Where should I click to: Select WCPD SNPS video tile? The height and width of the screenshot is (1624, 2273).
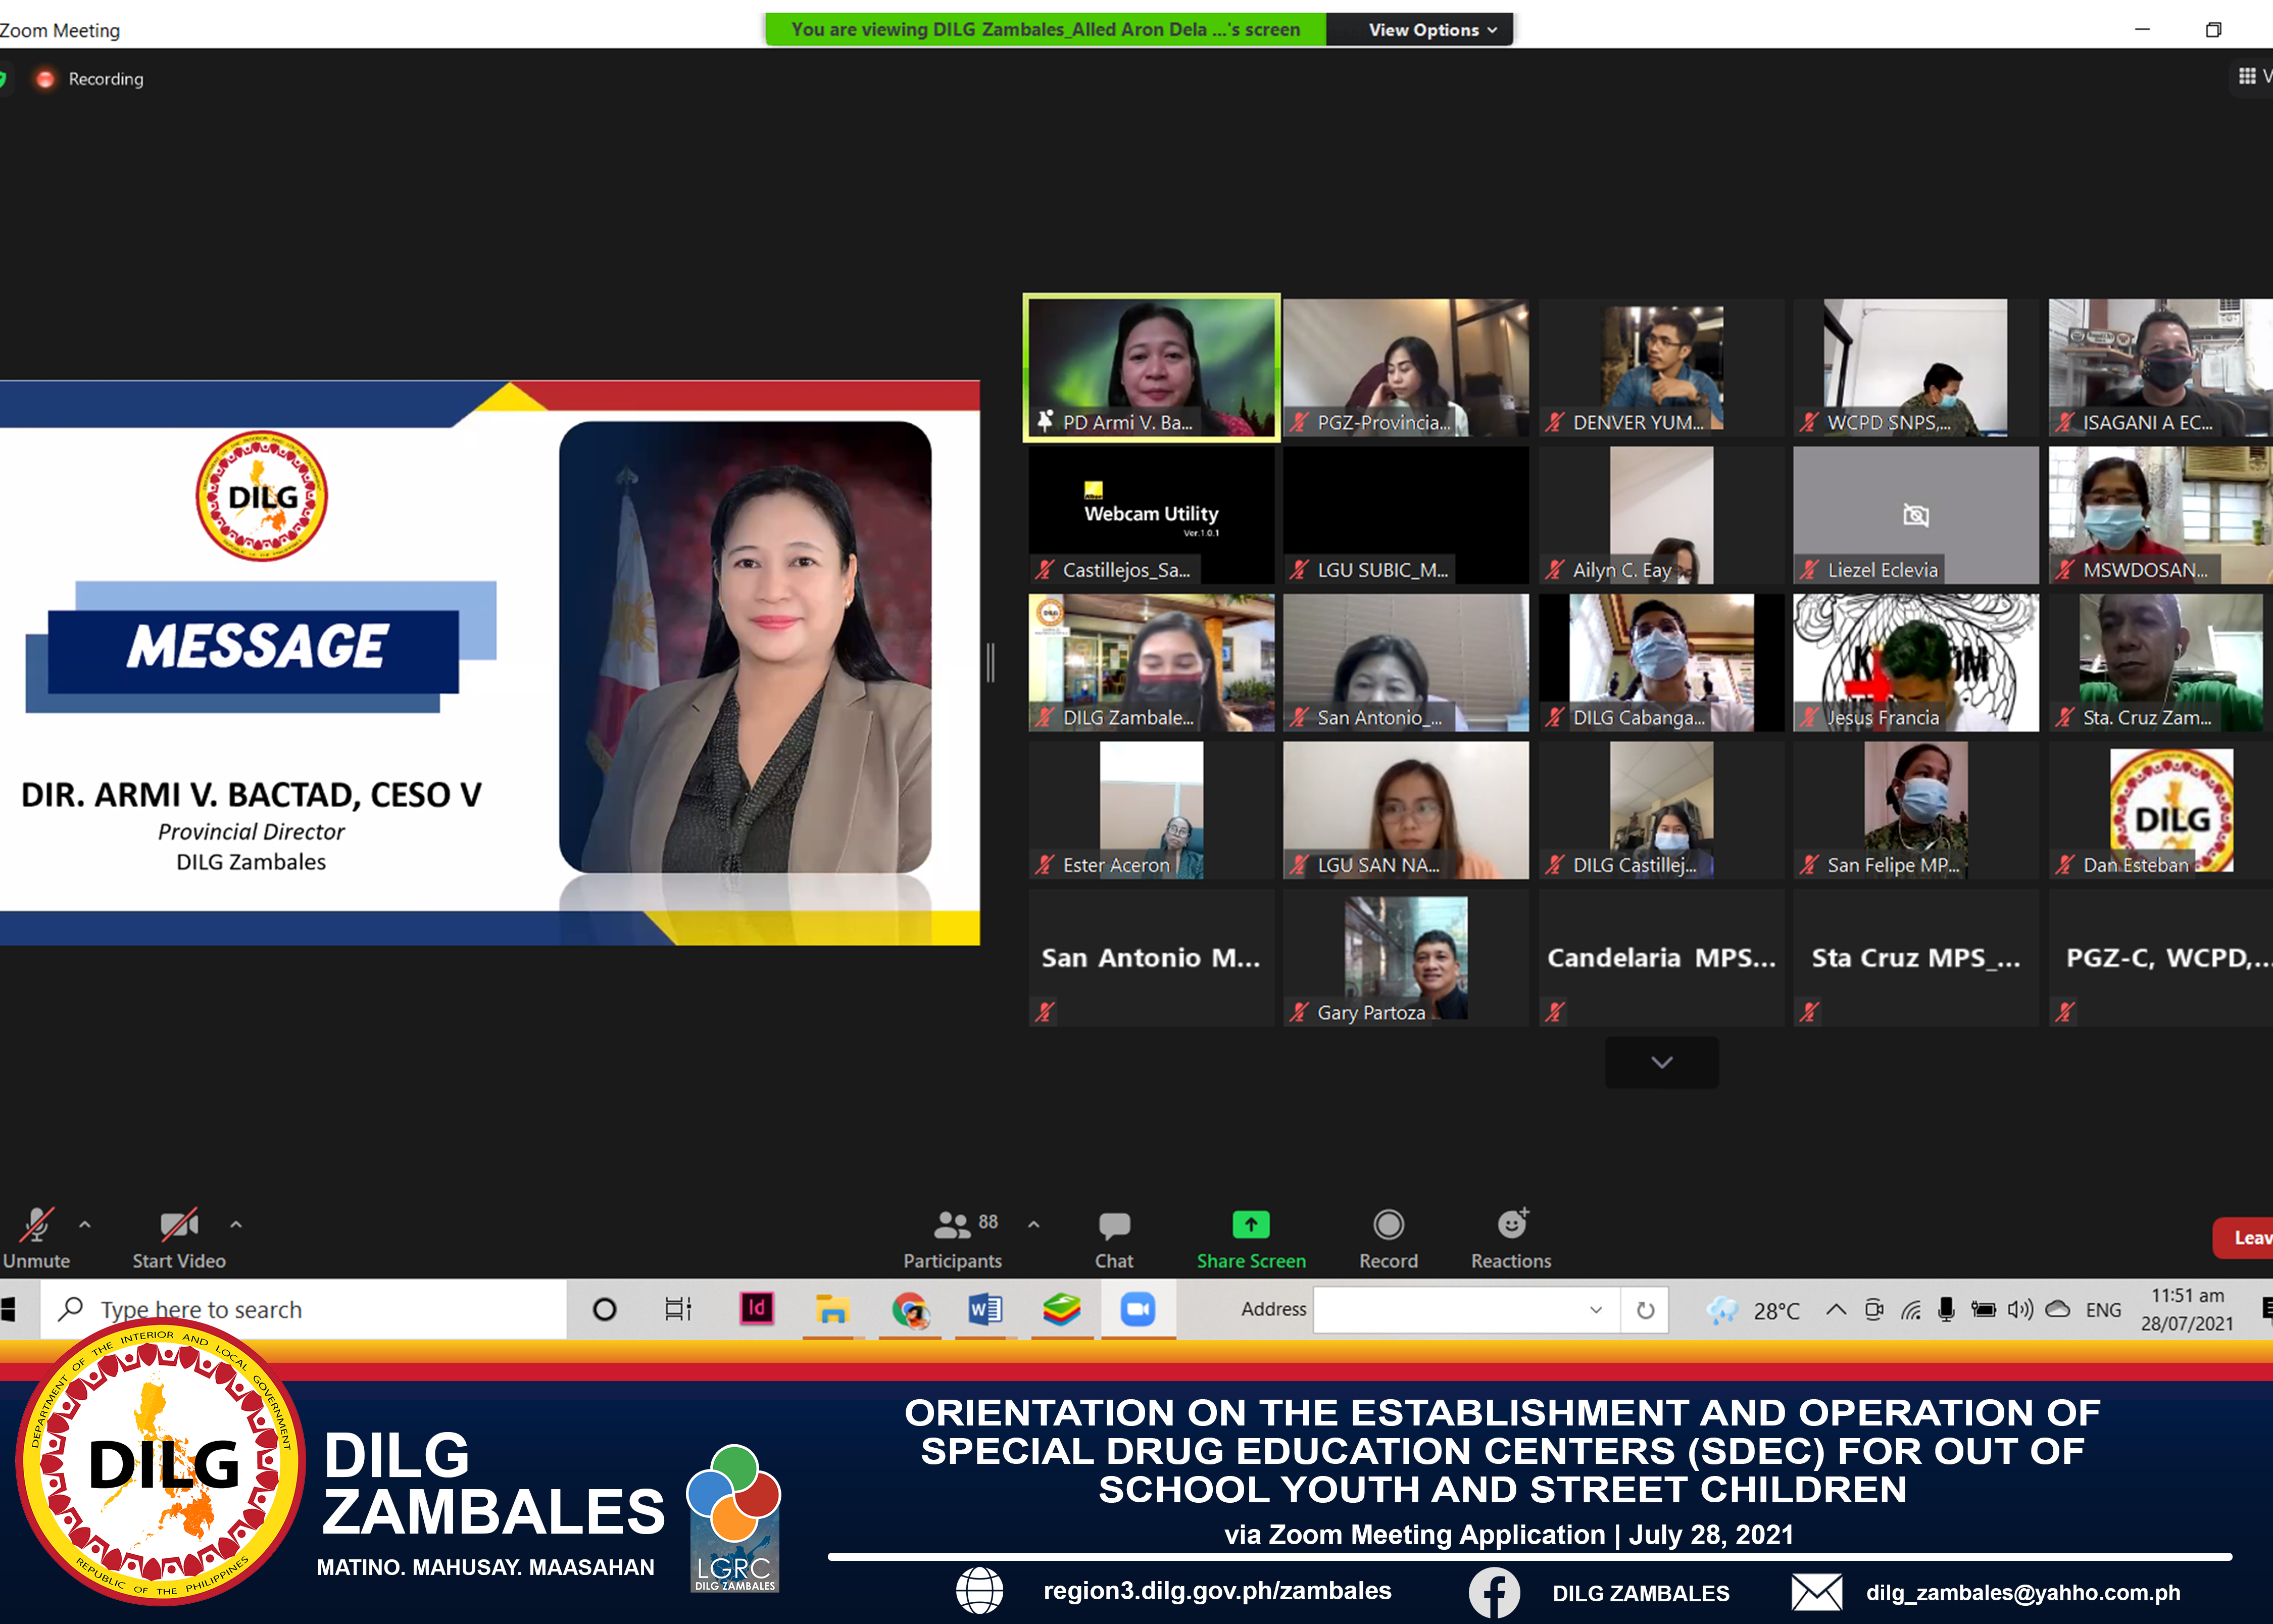pyautogui.click(x=1916, y=368)
